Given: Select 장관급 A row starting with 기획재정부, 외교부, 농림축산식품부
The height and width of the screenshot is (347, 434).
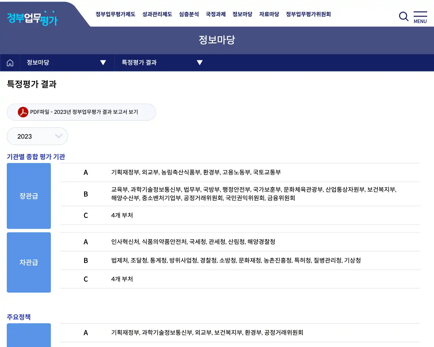Looking at the screenshot, I should point(240,172).
